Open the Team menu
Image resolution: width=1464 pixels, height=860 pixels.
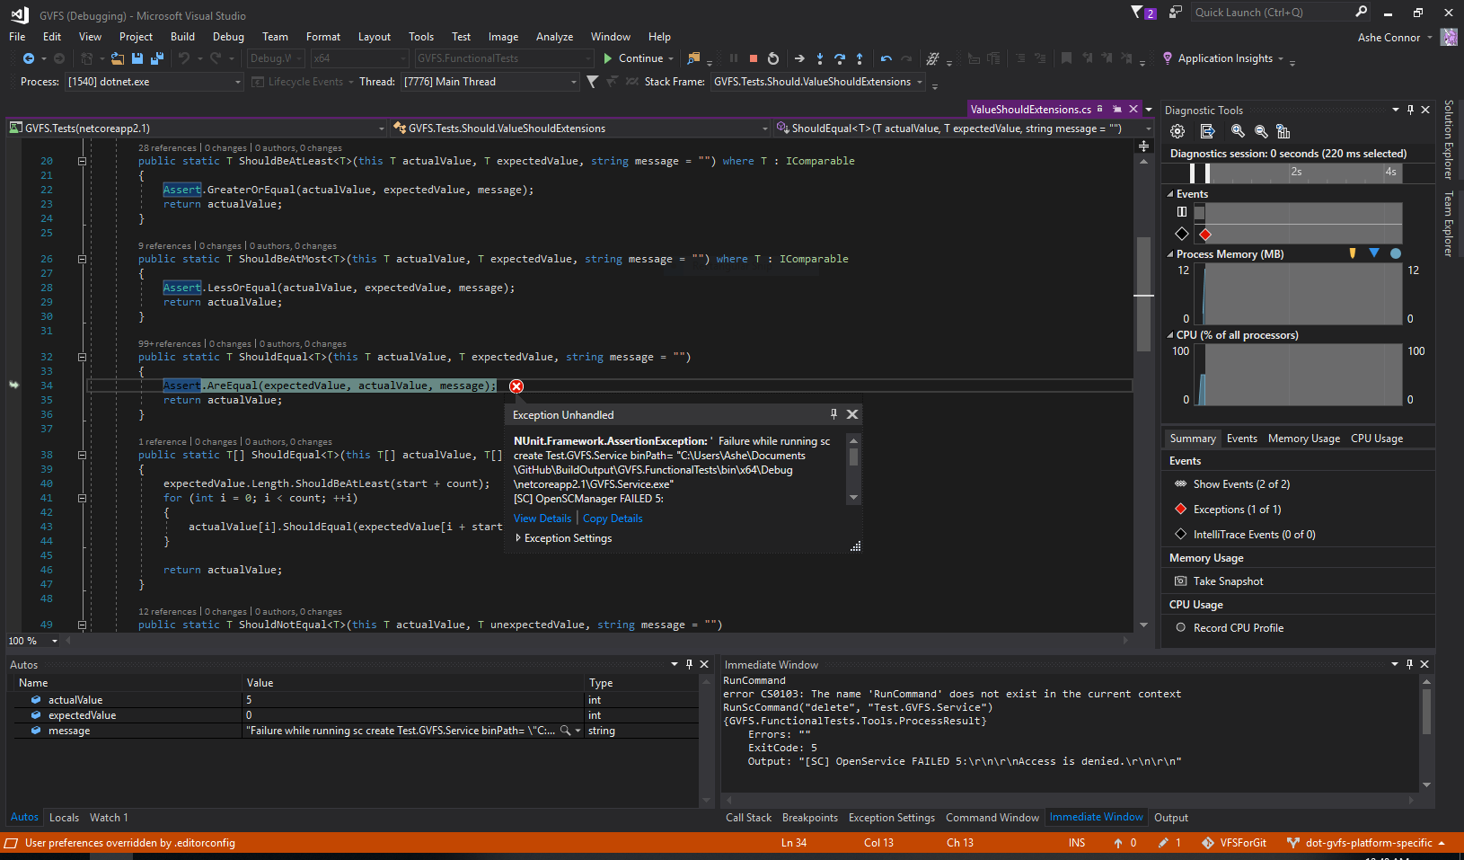point(275,37)
